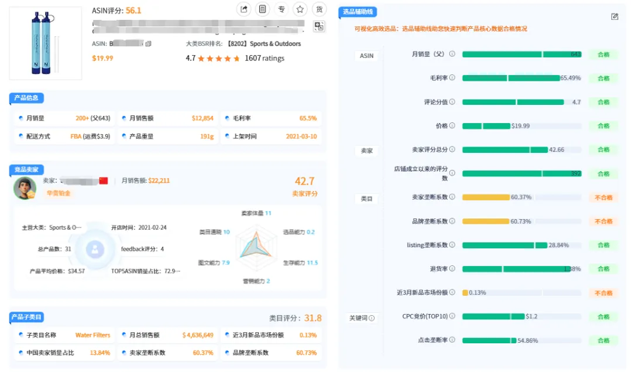
Task: Click the 总产品数 31 text
Action: (54, 249)
